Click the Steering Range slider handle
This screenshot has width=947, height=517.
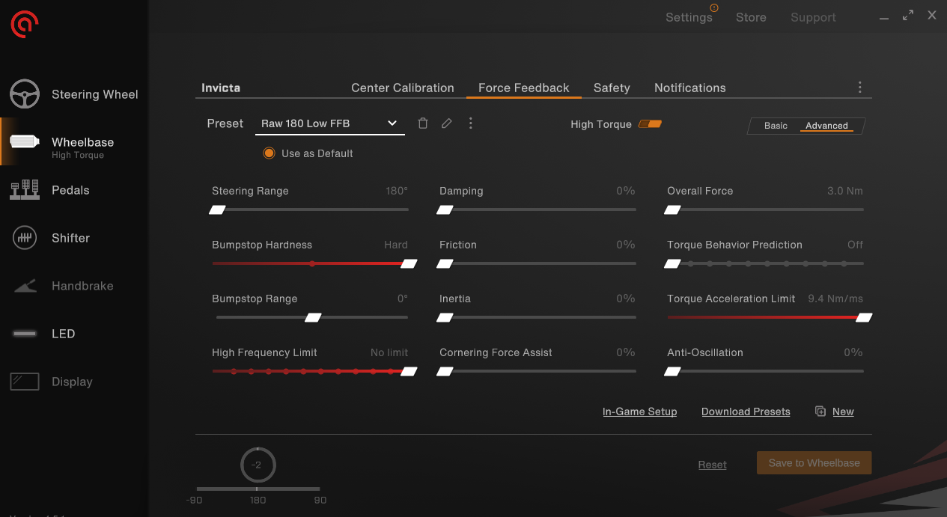pyautogui.click(x=217, y=210)
